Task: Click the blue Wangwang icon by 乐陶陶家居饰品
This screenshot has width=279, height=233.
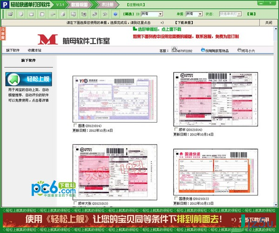Action: click(x=203, y=50)
